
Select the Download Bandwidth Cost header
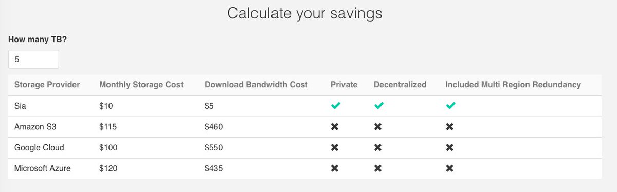tap(256, 84)
